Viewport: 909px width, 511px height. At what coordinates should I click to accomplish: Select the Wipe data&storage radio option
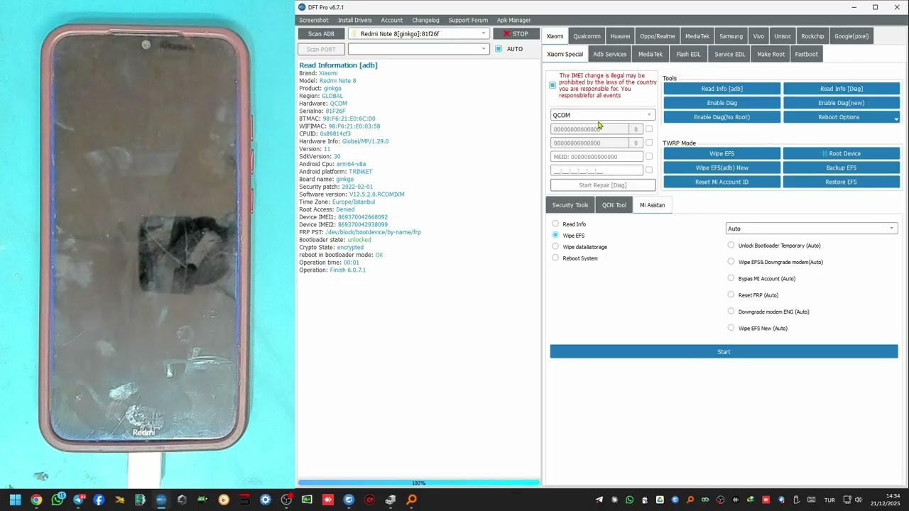(x=555, y=246)
